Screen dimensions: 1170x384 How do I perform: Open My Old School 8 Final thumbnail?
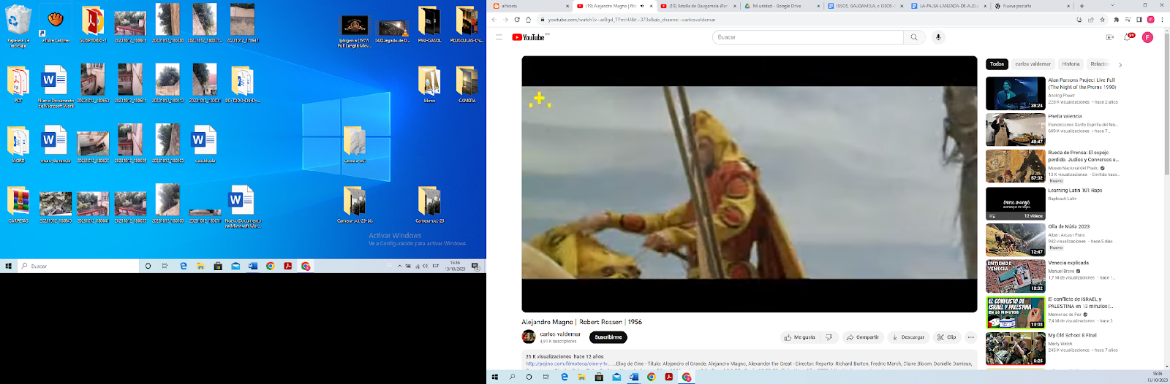(1016, 349)
